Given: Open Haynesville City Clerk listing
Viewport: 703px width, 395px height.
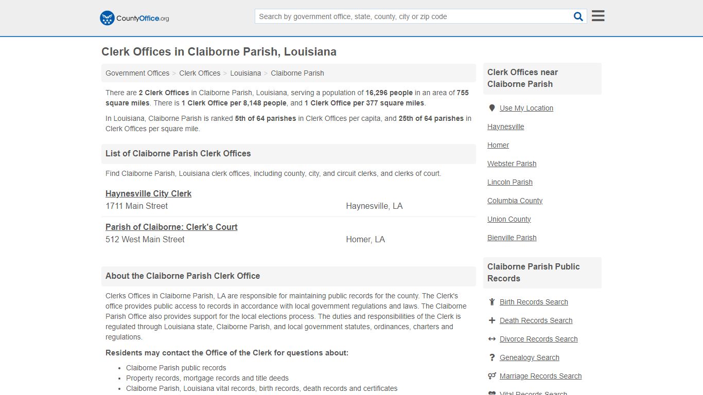Looking at the screenshot, I should pos(148,193).
